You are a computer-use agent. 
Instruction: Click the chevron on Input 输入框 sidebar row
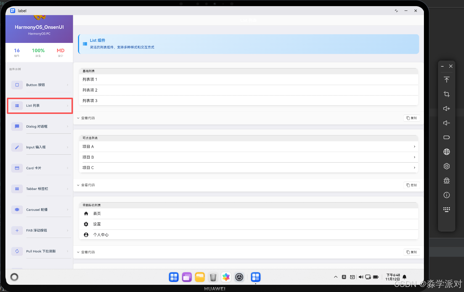tap(68, 147)
